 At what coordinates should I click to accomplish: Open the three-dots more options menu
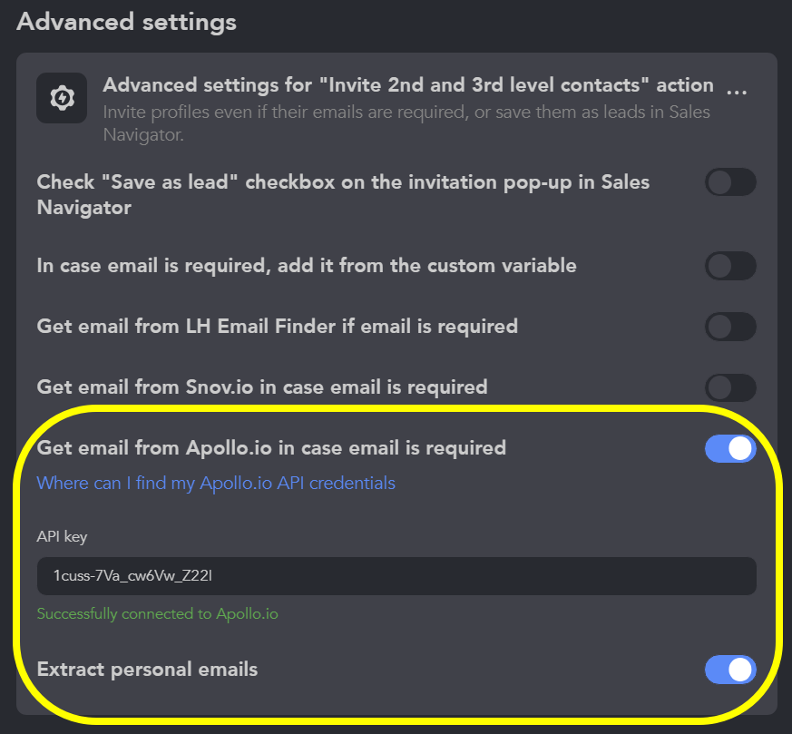pyautogui.click(x=737, y=93)
